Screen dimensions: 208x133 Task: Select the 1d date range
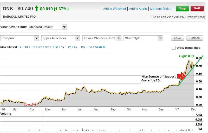(20, 47)
